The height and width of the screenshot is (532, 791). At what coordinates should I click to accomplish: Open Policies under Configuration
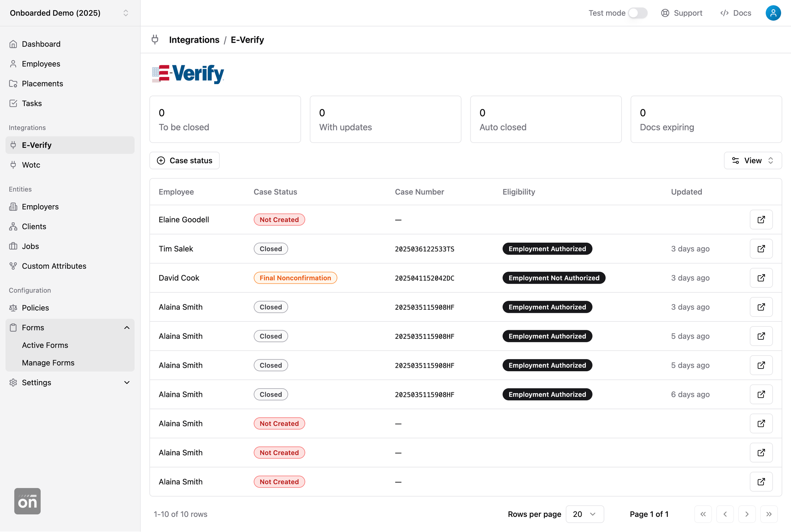pyautogui.click(x=70, y=308)
